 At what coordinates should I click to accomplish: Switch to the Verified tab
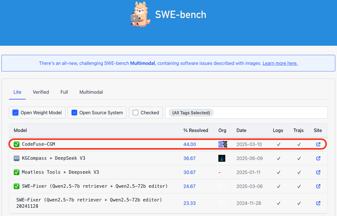click(x=41, y=92)
